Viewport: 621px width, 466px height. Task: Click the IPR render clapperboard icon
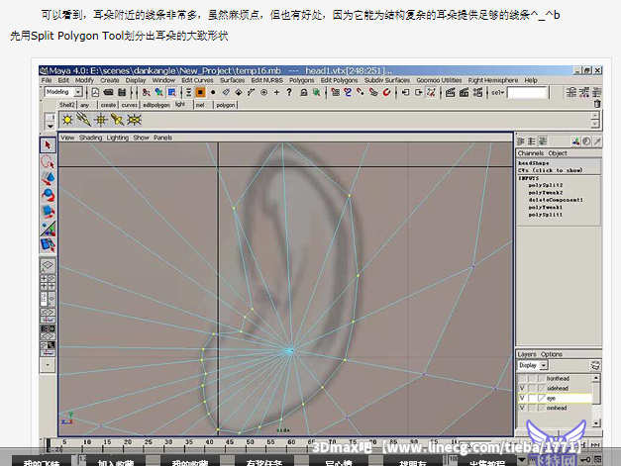pyautogui.click(x=464, y=93)
